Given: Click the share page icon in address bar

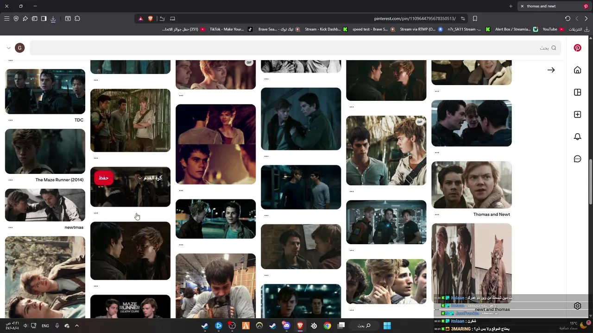Looking at the screenshot, I should 162,18.
